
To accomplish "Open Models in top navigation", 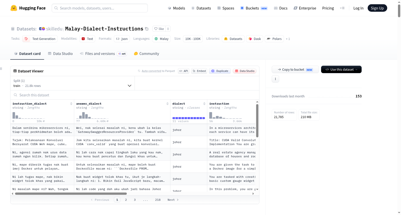I will click(176, 8).
